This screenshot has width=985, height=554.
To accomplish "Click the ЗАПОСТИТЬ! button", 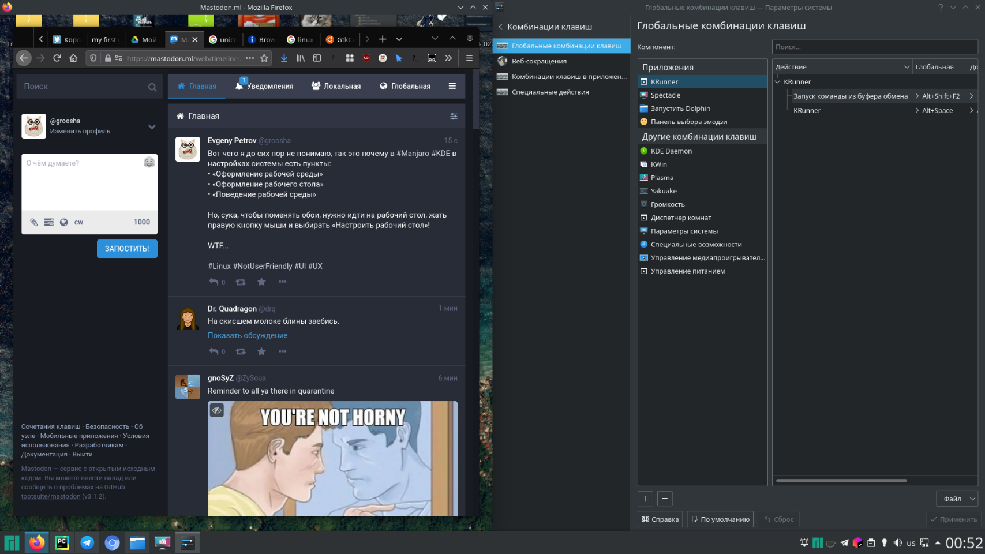I will (127, 249).
